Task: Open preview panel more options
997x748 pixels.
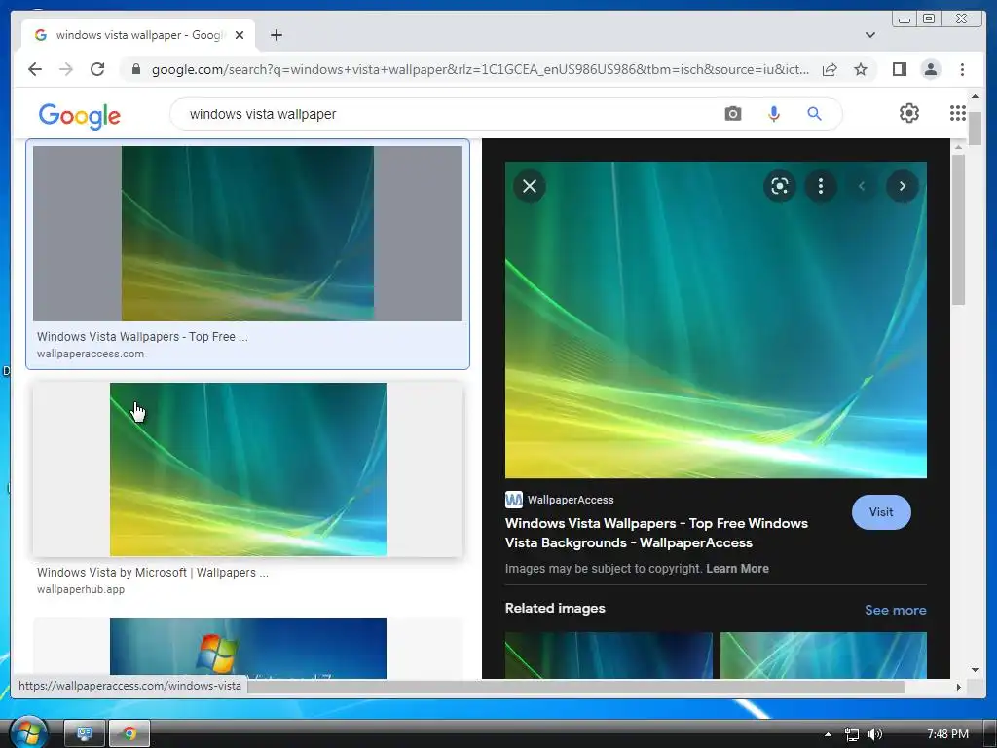Action: coord(821,186)
